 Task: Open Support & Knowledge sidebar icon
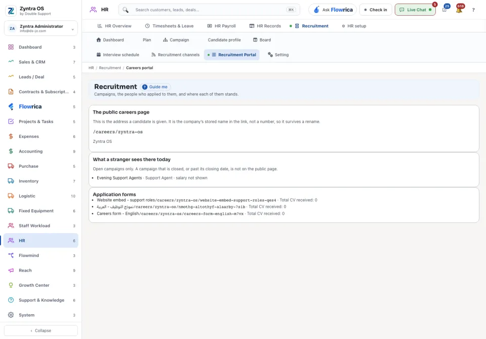(x=11, y=300)
